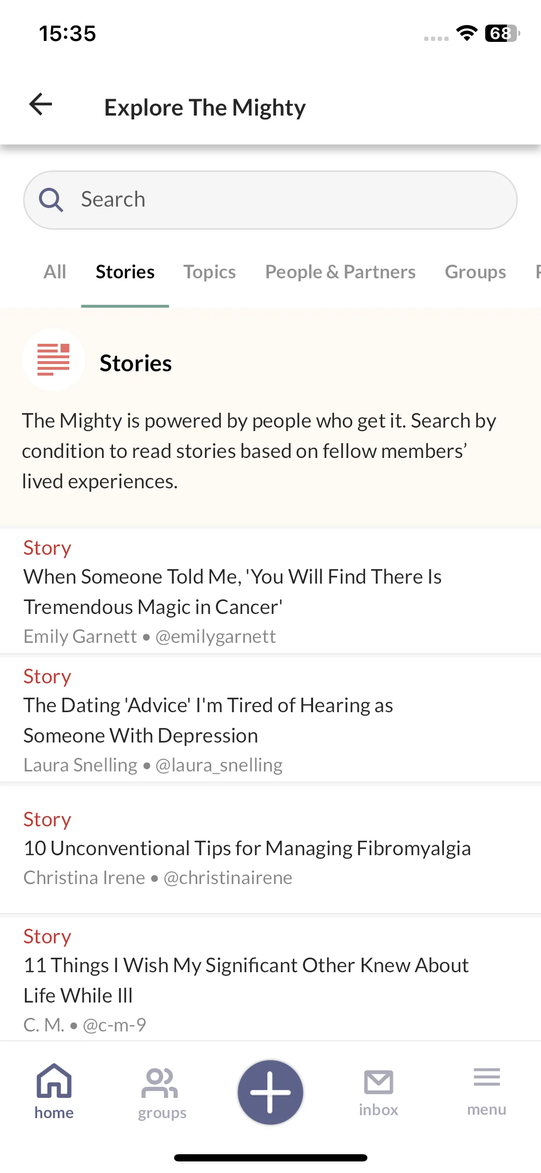Tap the back arrow icon
This screenshot has width=541, height=1173.
(40, 104)
